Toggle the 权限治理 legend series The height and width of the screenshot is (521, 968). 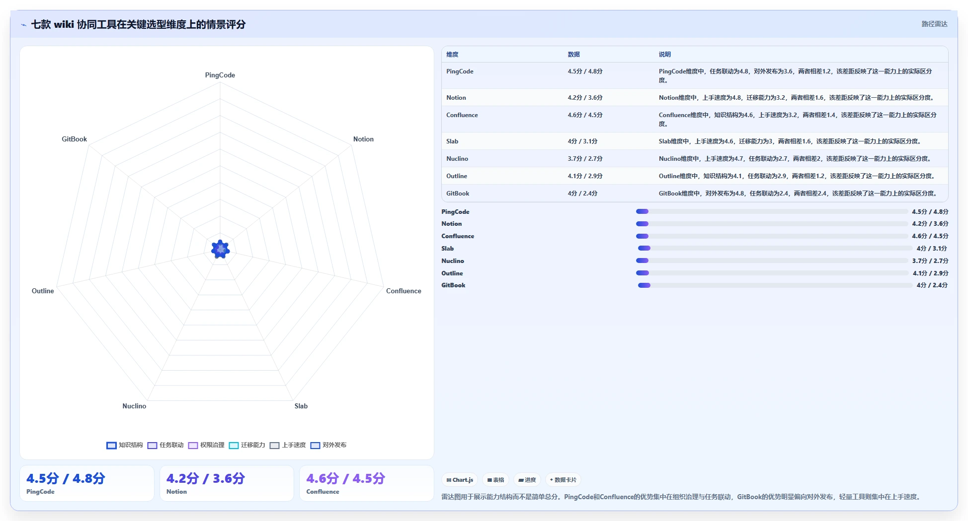tap(206, 445)
